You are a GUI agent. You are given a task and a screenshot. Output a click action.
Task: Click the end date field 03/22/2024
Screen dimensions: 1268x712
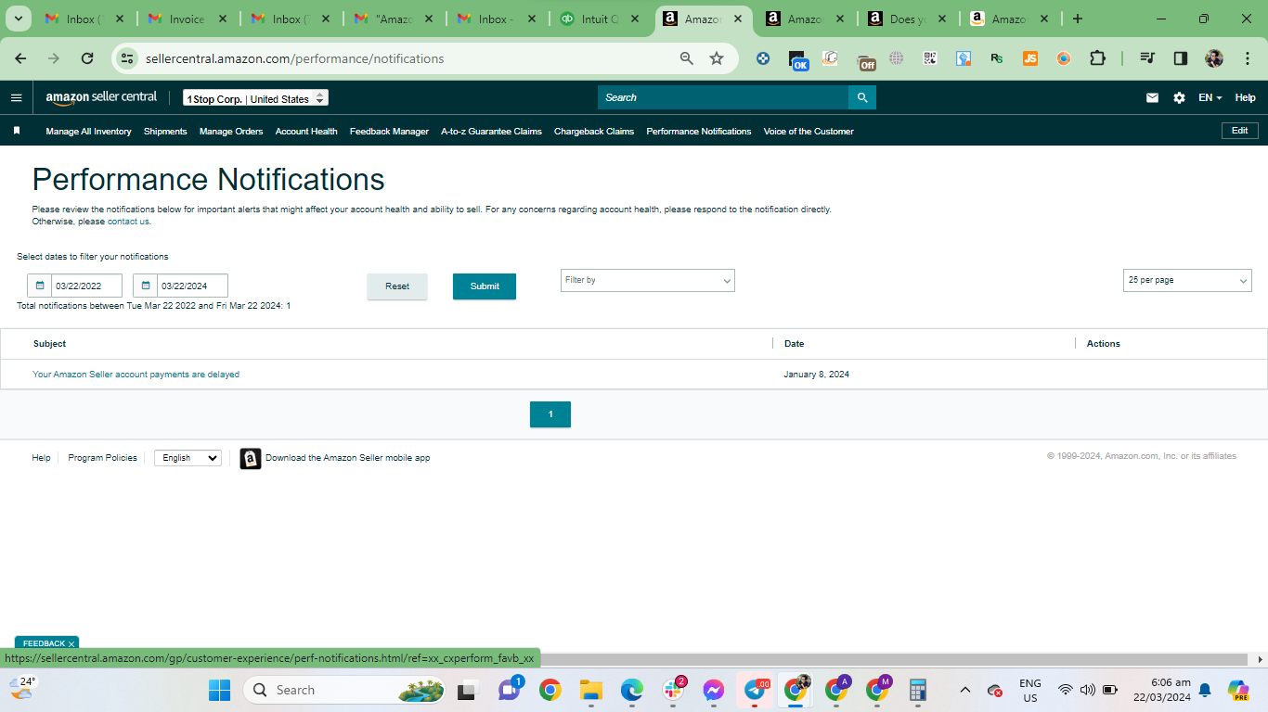(x=193, y=286)
